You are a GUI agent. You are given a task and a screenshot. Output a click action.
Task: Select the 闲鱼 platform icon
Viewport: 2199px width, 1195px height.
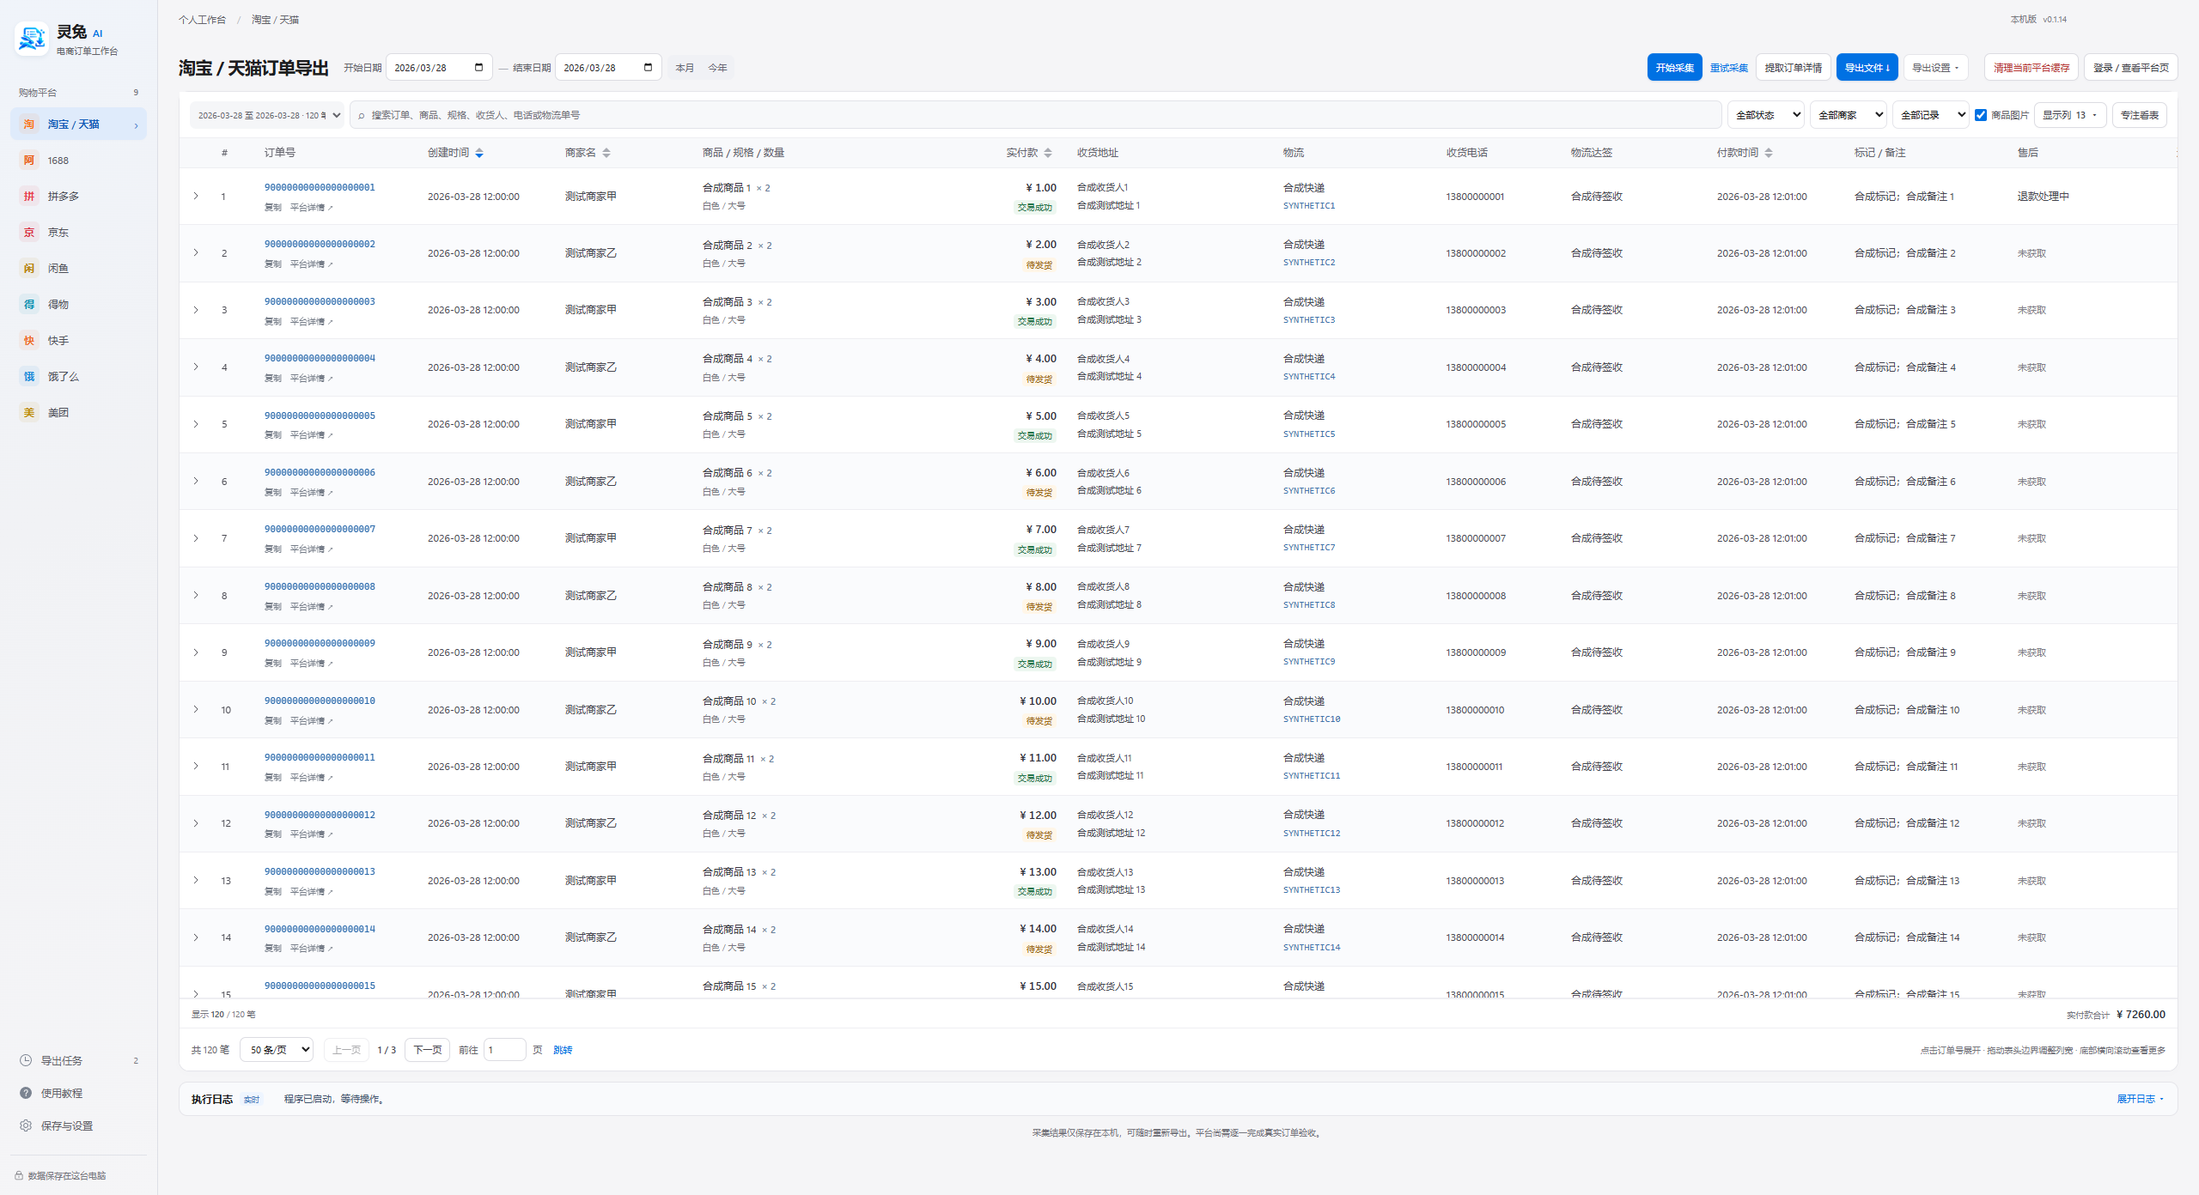(29, 269)
